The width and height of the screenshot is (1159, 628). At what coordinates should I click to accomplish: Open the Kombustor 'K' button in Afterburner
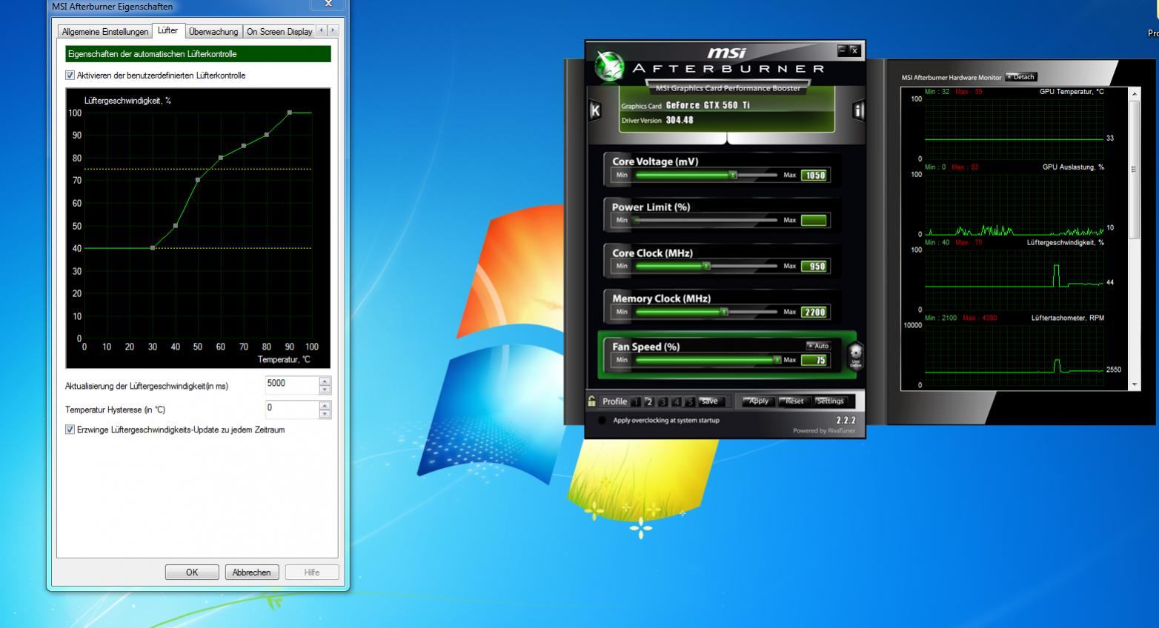(594, 111)
